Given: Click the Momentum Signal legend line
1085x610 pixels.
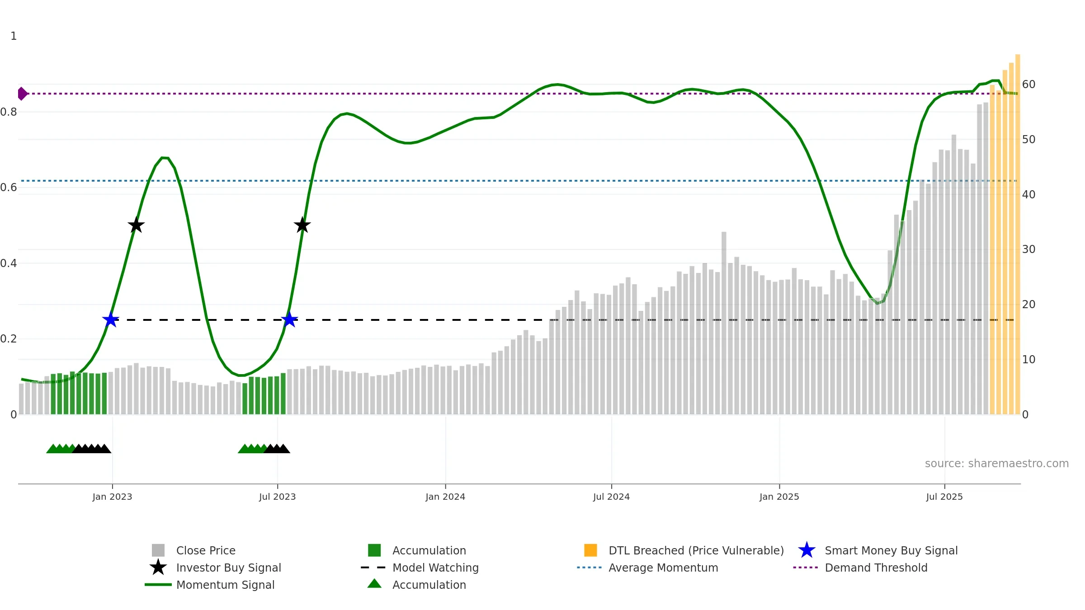Looking at the screenshot, I should pos(158,585).
